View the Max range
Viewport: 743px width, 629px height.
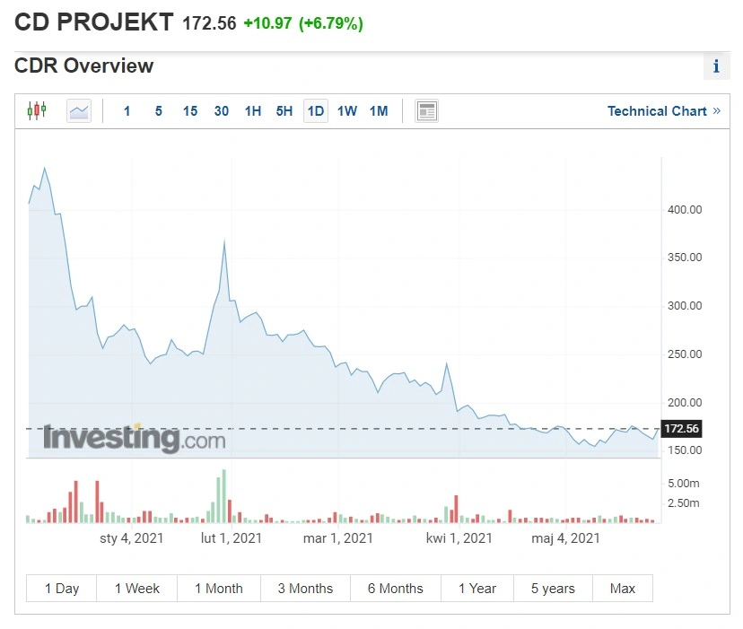tap(623, 589)
